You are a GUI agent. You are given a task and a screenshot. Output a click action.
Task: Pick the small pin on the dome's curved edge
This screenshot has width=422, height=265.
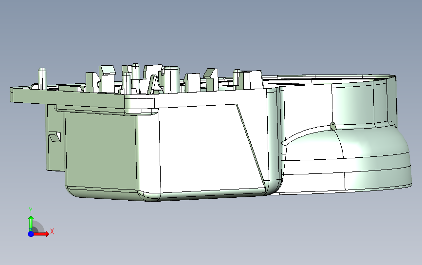333,126
